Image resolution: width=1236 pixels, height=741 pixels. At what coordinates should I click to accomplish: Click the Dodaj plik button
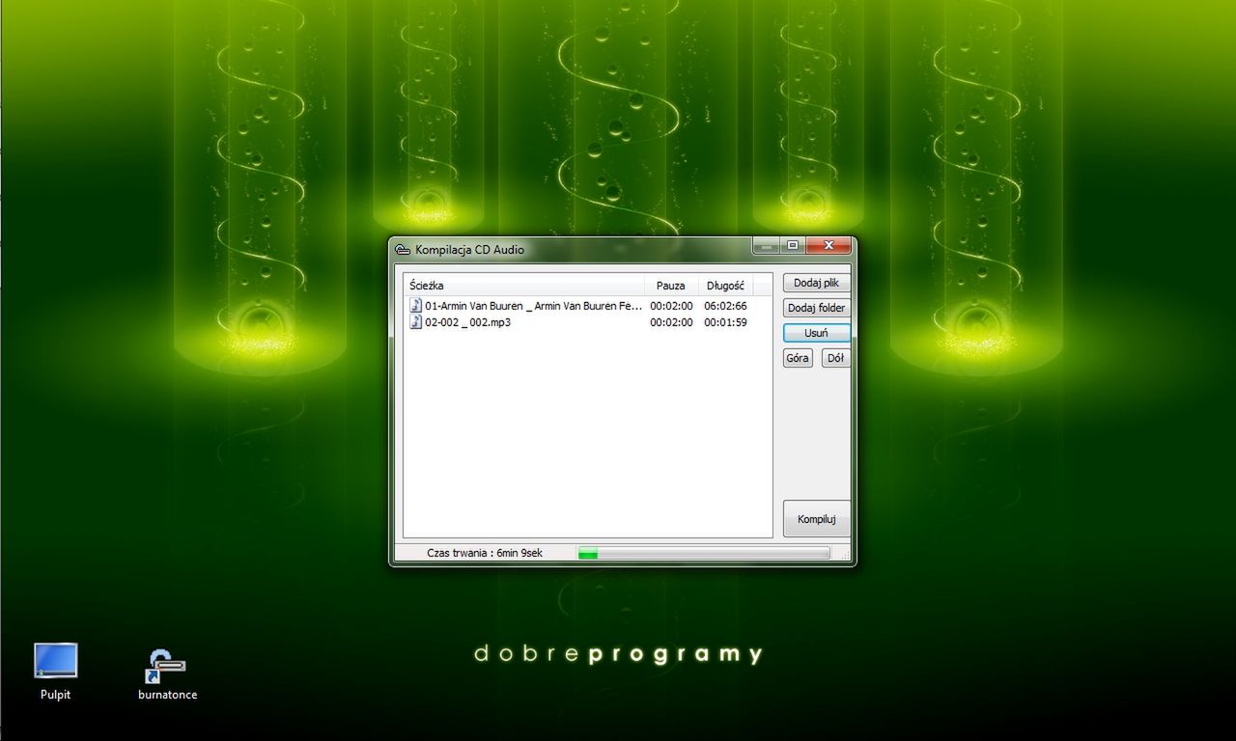tap(816, 284)
